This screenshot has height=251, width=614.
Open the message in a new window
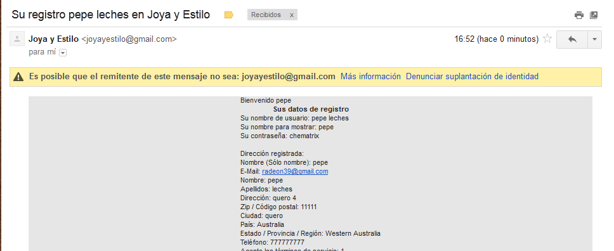coord(594,15)
